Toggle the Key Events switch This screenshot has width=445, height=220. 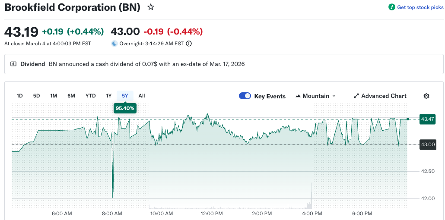[245, 96]
